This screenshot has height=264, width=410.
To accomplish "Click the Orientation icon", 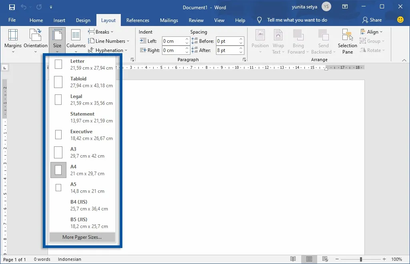I will (35, 40).
